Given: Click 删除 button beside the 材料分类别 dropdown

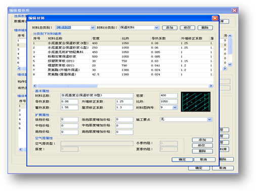Looking at the screenshot, I should click(205, 27).
